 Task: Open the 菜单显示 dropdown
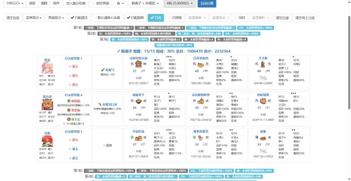[x=34, y=18]
